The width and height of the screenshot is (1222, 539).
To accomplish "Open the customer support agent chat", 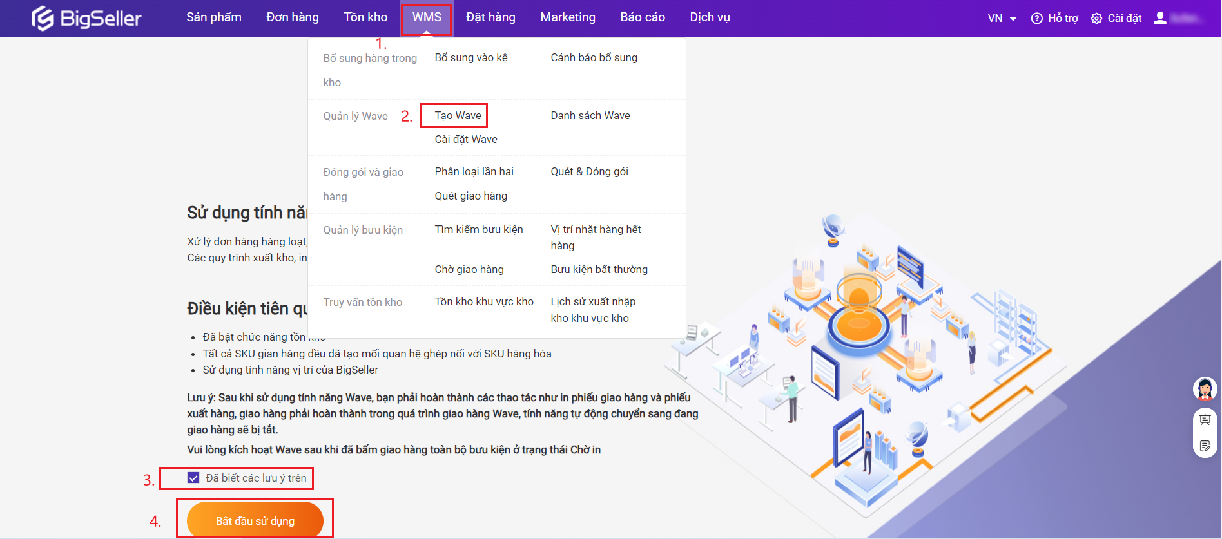I will (1205, 389).
